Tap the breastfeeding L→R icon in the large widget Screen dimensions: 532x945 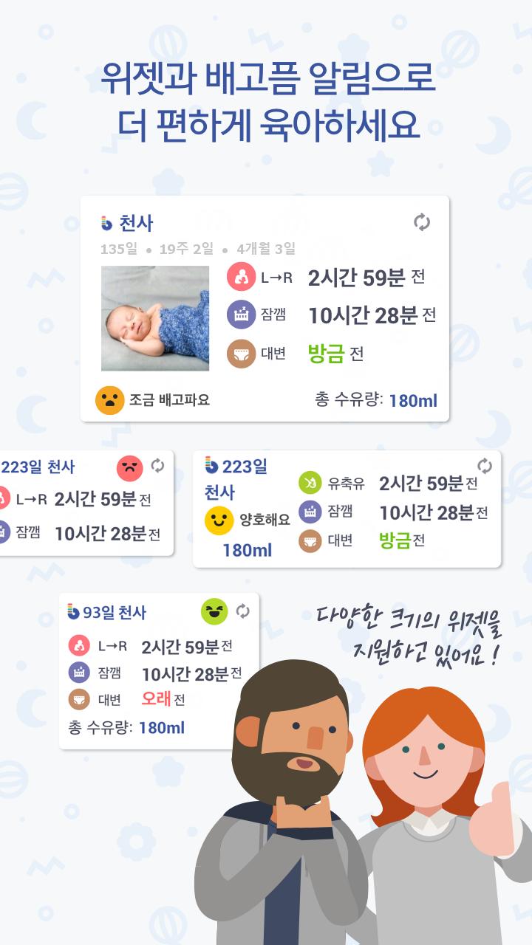coord(242,278)
